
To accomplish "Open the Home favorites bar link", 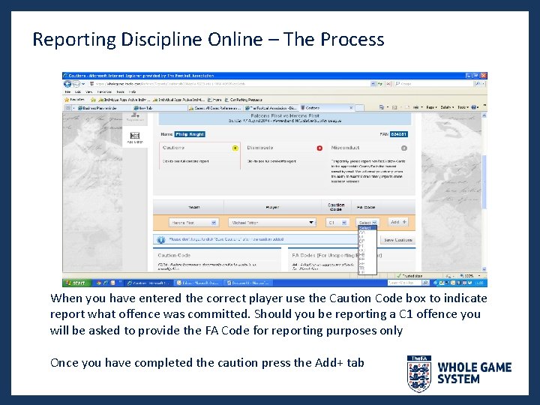I will click(x=214, y=100).
